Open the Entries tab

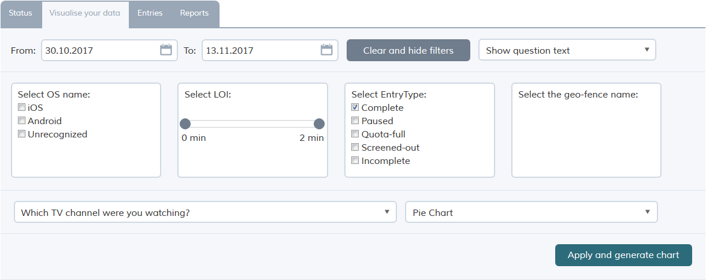[150, 13]
